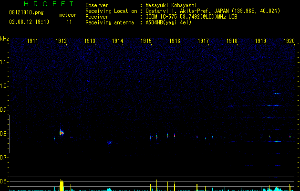This screenshot has width=300, height=191.
Task: Click the 1911 time axis marker
Action: click(x=32, y=41)
